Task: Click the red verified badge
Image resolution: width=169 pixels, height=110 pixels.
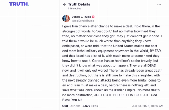Action: tap(93, 17)
